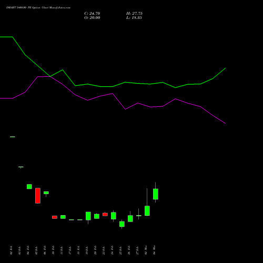Select the close value 'C: 24.70'

[x=92, y=14]
